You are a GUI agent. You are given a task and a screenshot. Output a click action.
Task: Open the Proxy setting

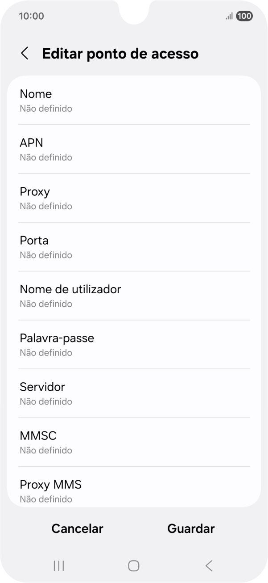(134, 198)
